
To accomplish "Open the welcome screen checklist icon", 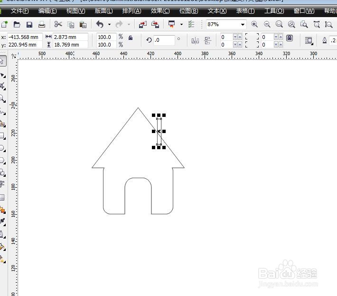I will pyautogui.click(x=191, y=24).
